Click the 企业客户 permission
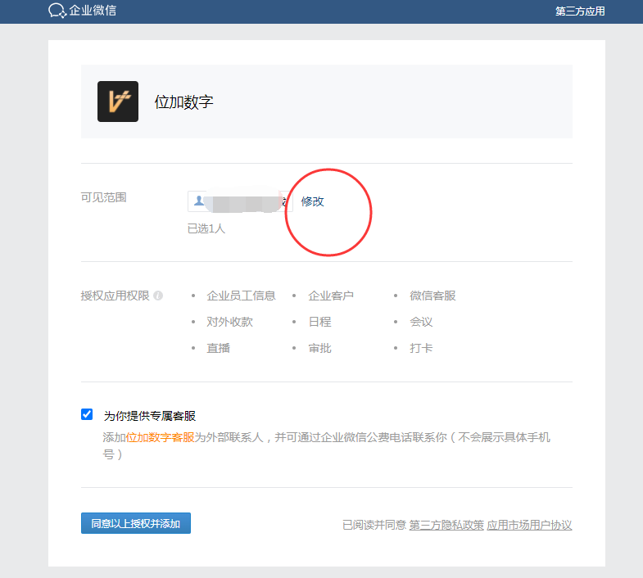 click(x=331, y=296)
